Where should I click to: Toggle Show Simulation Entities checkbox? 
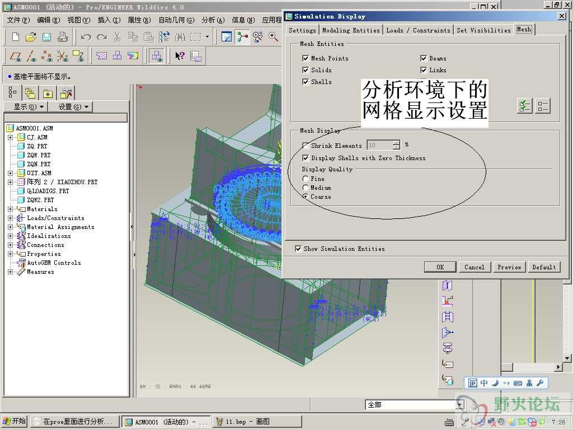tap(298, 249)
